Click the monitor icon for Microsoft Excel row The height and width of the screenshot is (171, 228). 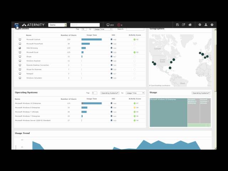tap(20, 52)
